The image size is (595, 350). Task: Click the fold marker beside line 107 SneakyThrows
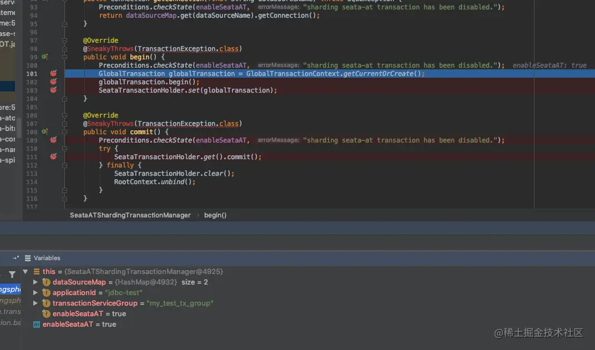(64, 124)
